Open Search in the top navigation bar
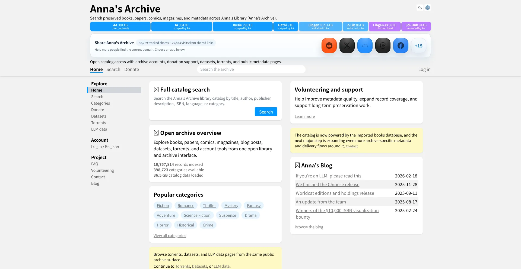This screenshot has height=269, width=521. point(113,69)
